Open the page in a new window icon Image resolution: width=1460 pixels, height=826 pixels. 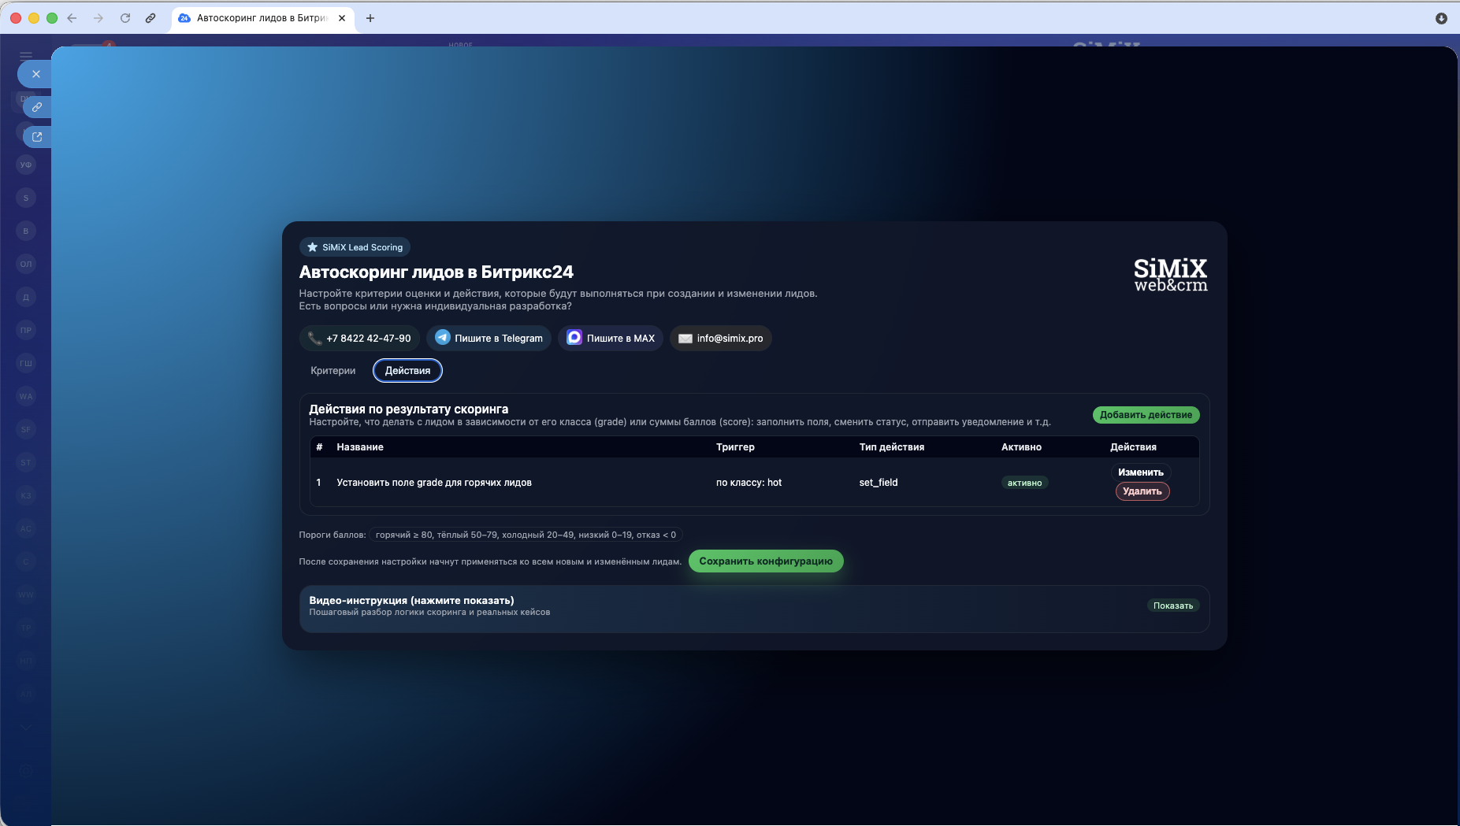37,137
